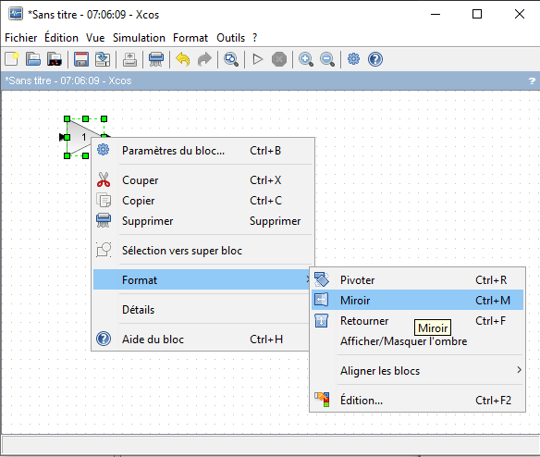Click the grey redo arrow icon

(204, 59)
